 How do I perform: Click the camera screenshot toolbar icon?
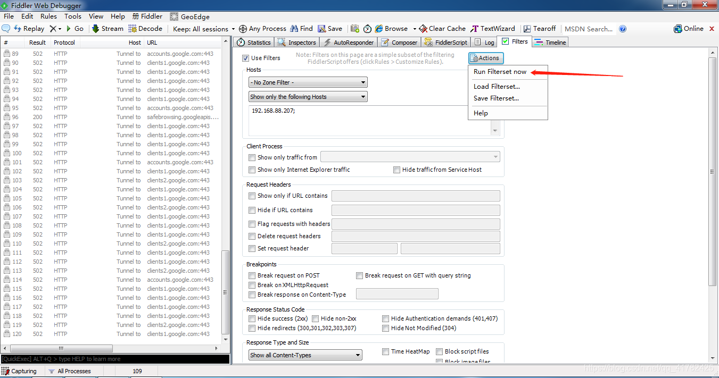coord(355,29)
